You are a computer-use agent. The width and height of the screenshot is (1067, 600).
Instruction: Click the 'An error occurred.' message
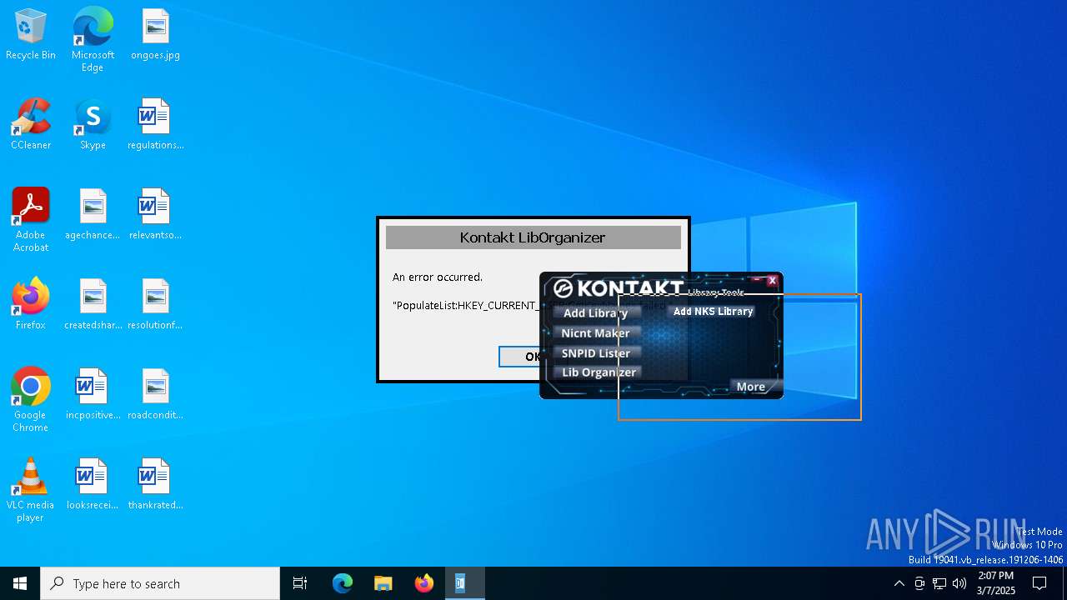click(438, 277)
